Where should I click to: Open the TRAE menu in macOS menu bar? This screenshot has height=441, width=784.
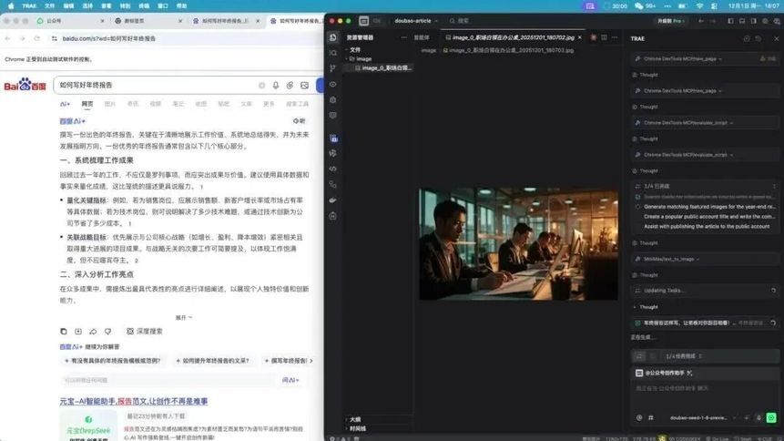pyautogui.click(x=29, y=6)
